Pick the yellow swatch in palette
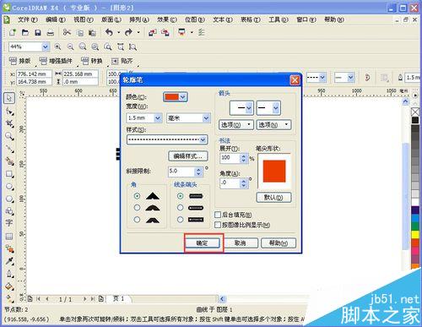 pyautogui.click(x=415, y=234)
